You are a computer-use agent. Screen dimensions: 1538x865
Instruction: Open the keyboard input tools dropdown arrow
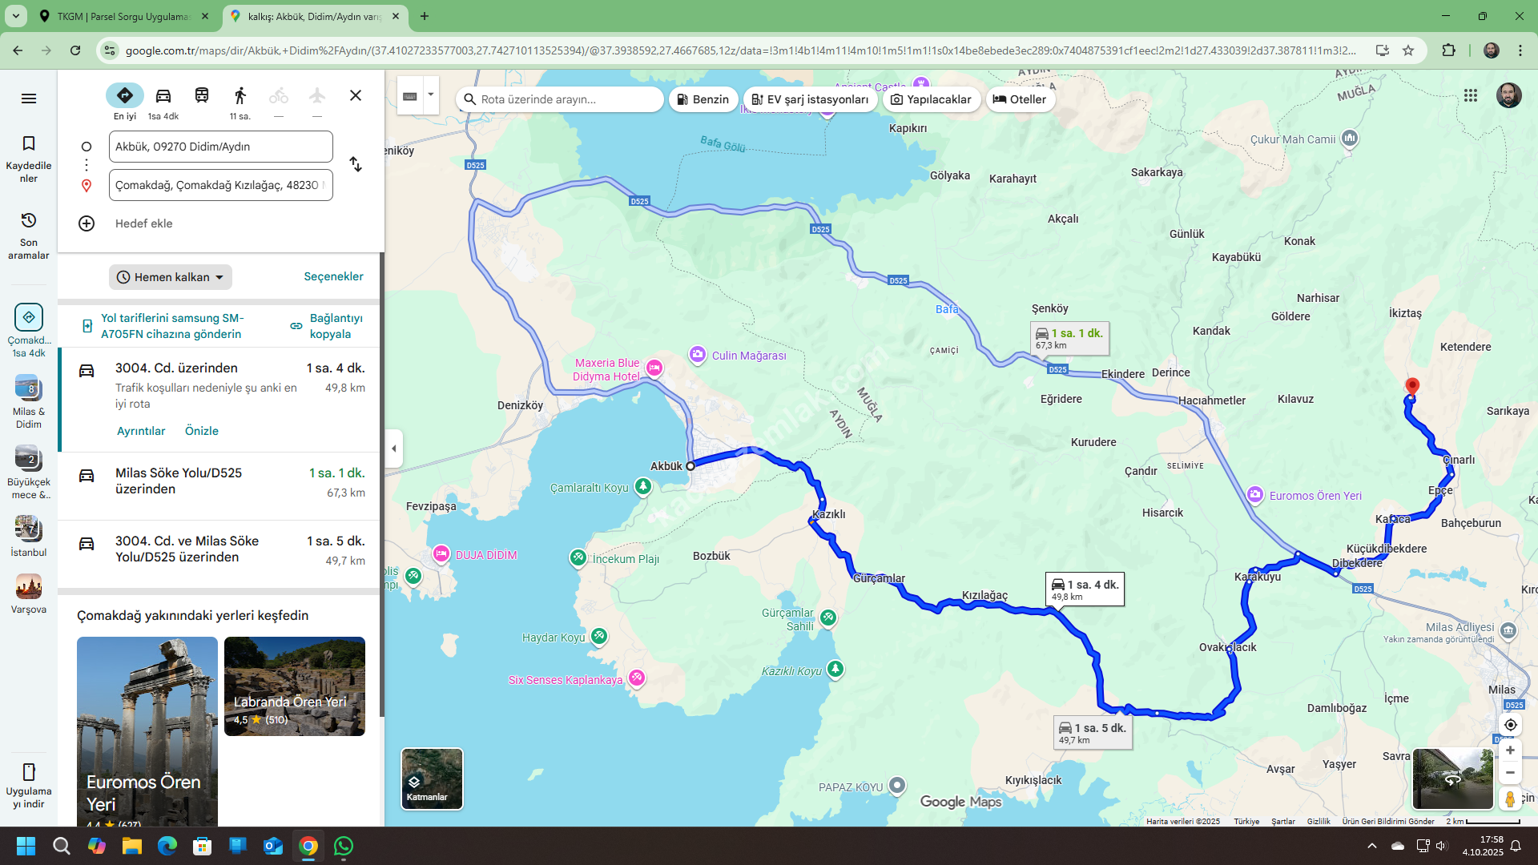(431, 95)
